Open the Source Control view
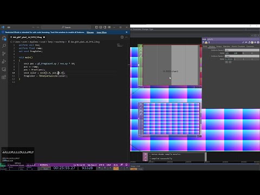The height and width of the screenshot is (195, 260). [4, 54]
